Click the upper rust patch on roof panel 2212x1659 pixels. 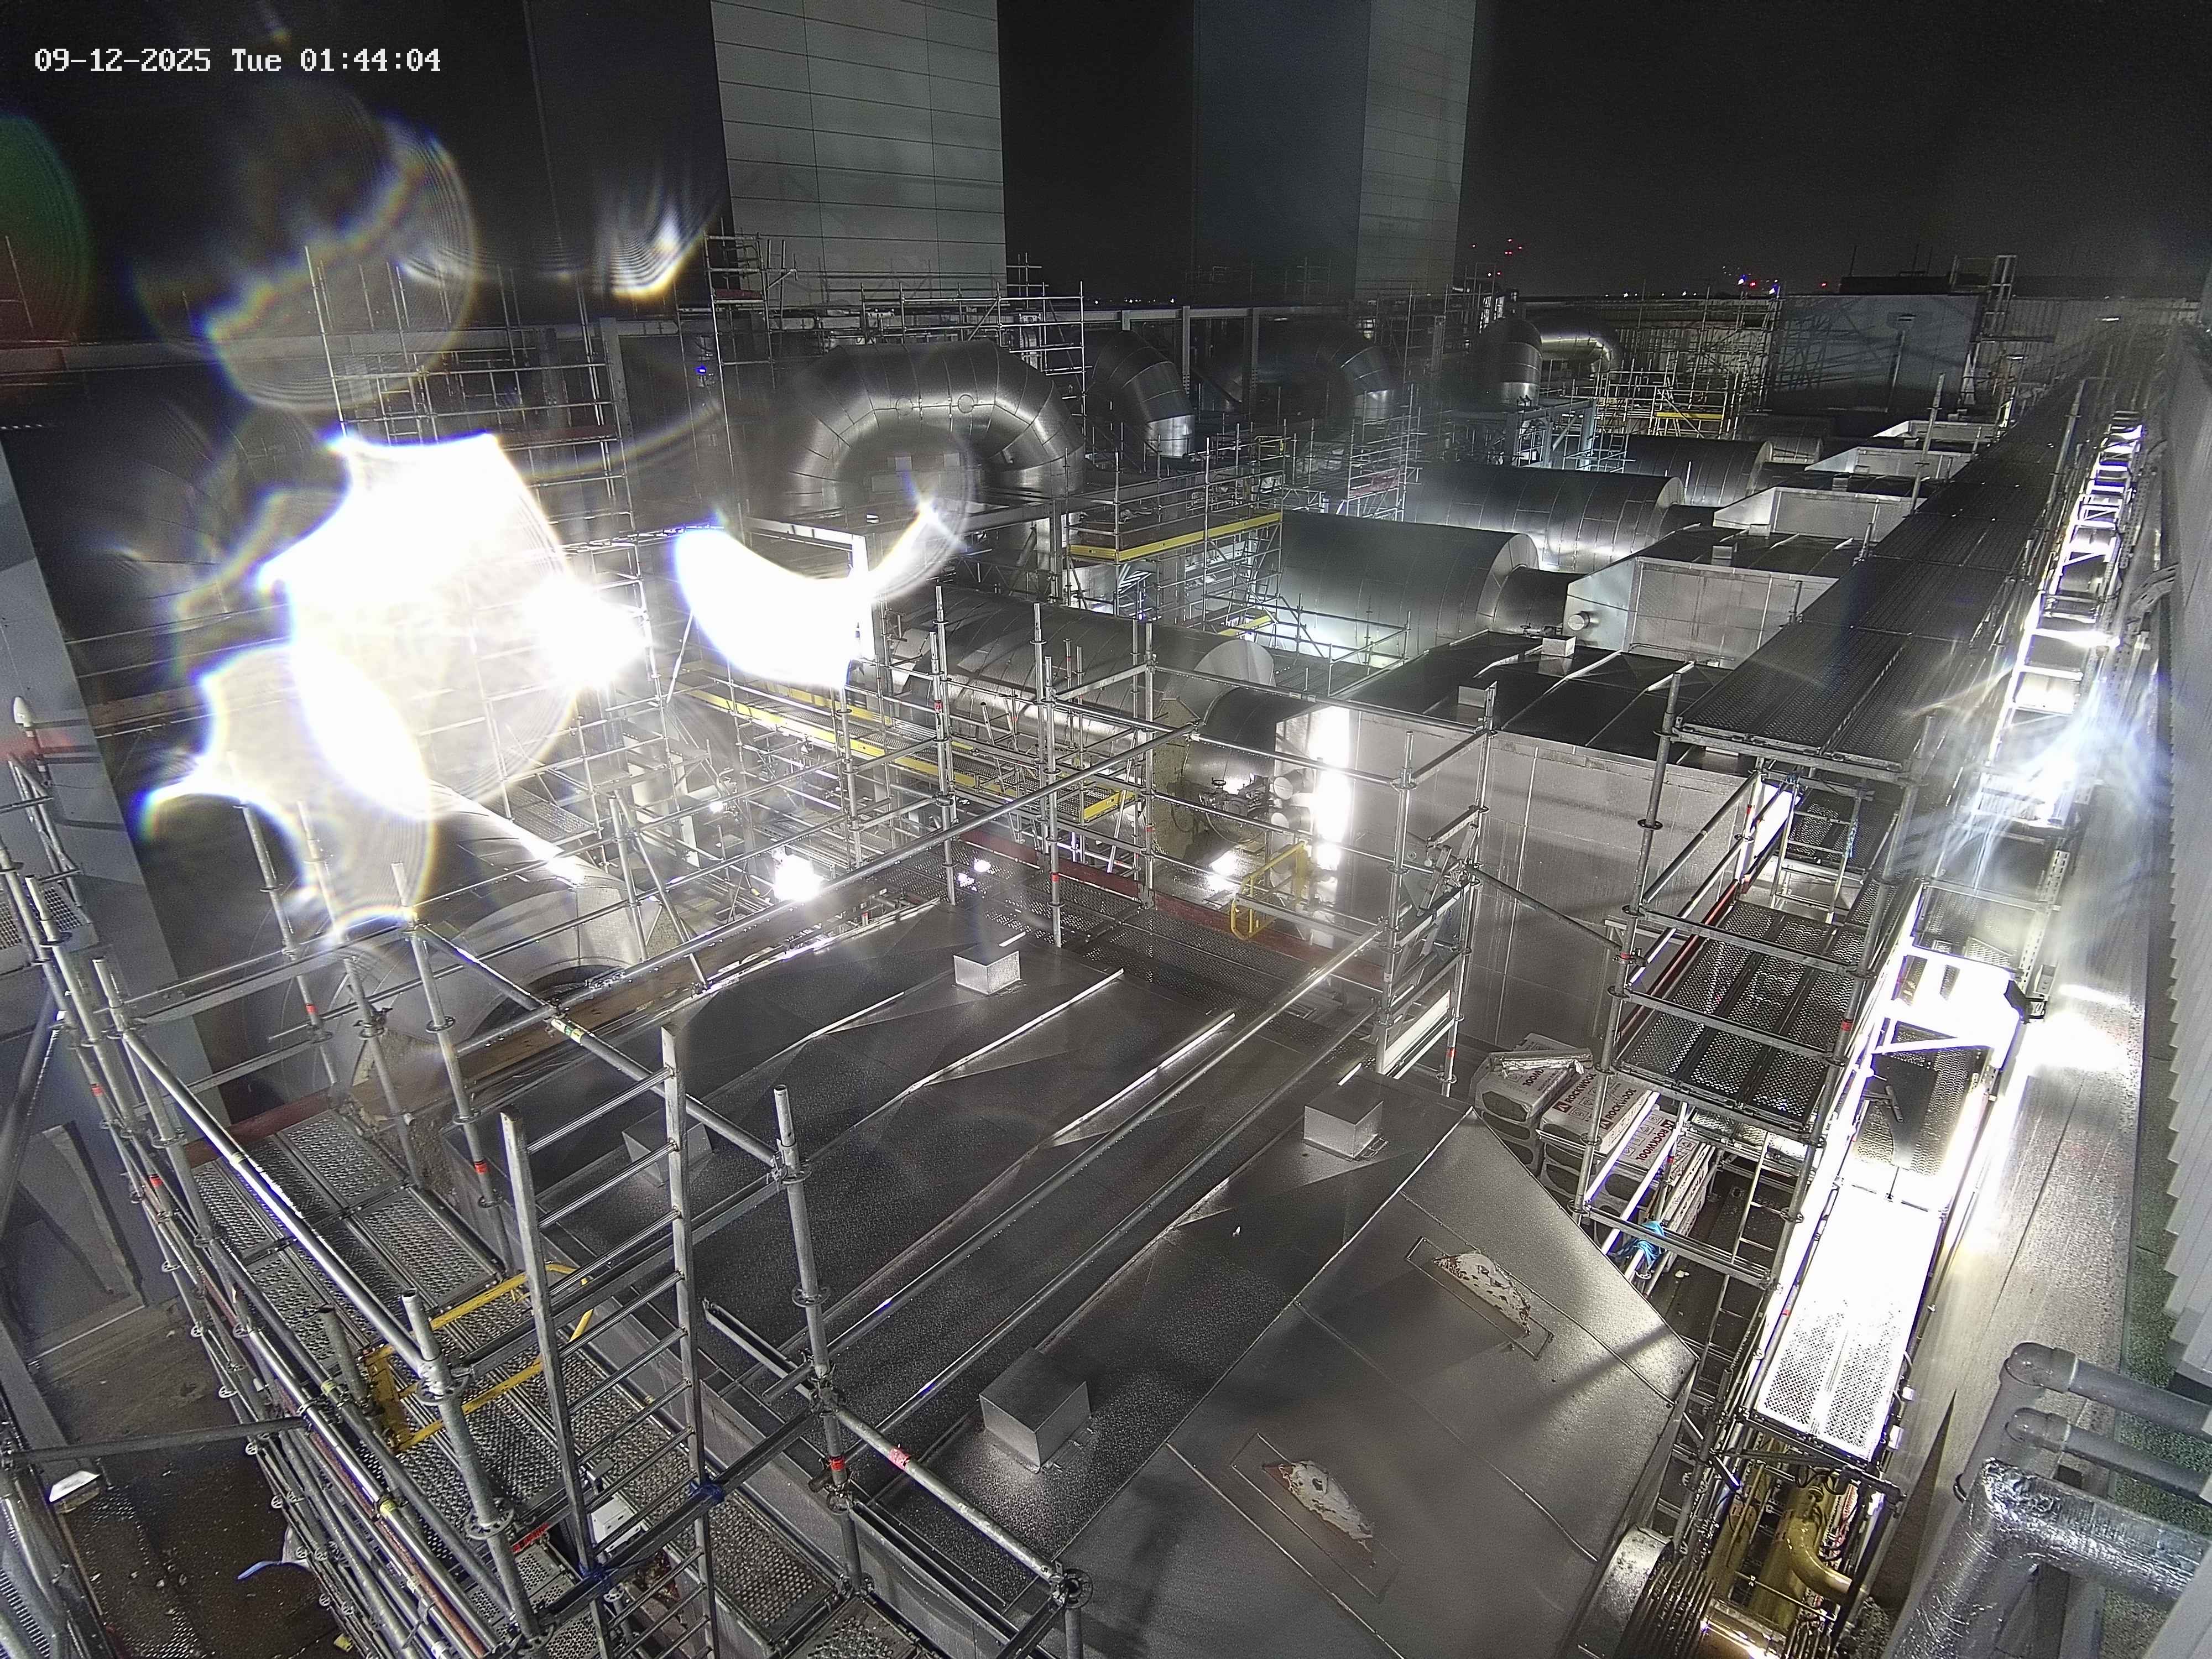[1484, 1289]
